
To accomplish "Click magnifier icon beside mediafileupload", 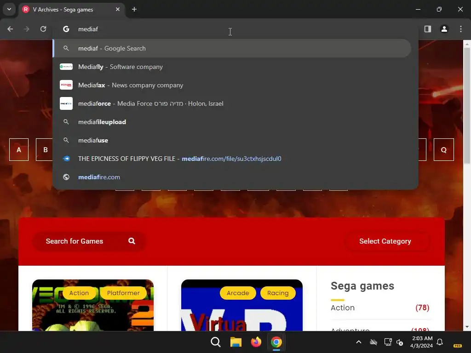I will (66, 122).
